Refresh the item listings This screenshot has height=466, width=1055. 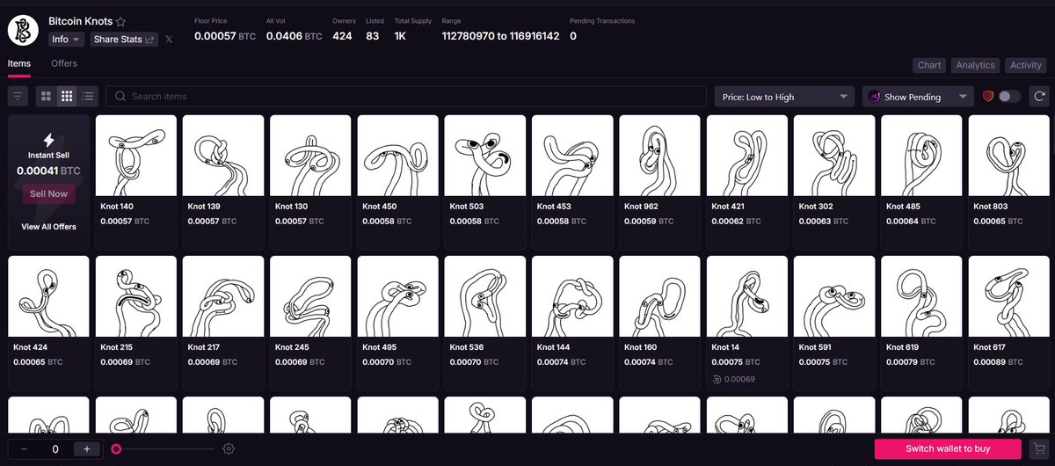coord(1039,96)
